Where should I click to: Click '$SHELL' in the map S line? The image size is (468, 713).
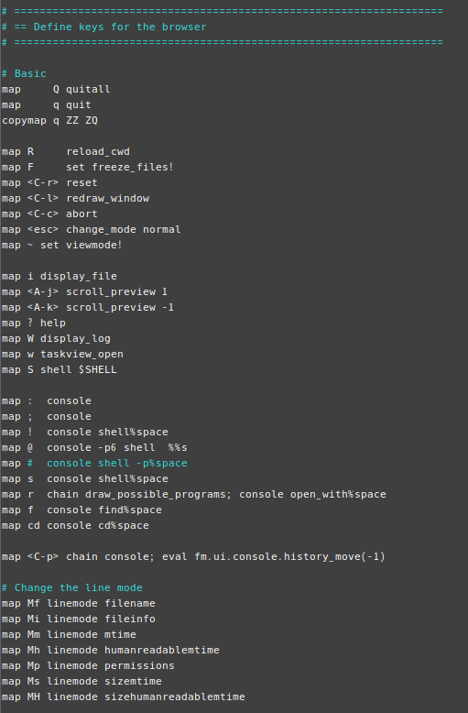(98, 369)
